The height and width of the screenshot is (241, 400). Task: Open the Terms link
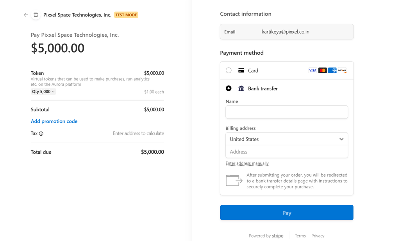300,236
